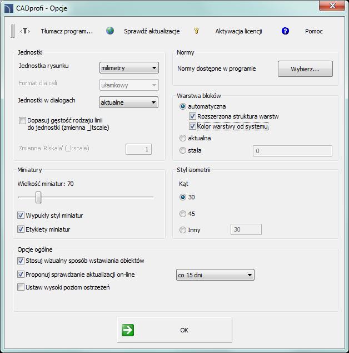Select stała block layer radio button
The width and height of the screenshot is (349, 353).
(183, 150)
